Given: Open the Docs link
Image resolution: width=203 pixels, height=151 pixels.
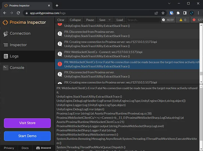Looking at the screenshot, I should [25, 148].
